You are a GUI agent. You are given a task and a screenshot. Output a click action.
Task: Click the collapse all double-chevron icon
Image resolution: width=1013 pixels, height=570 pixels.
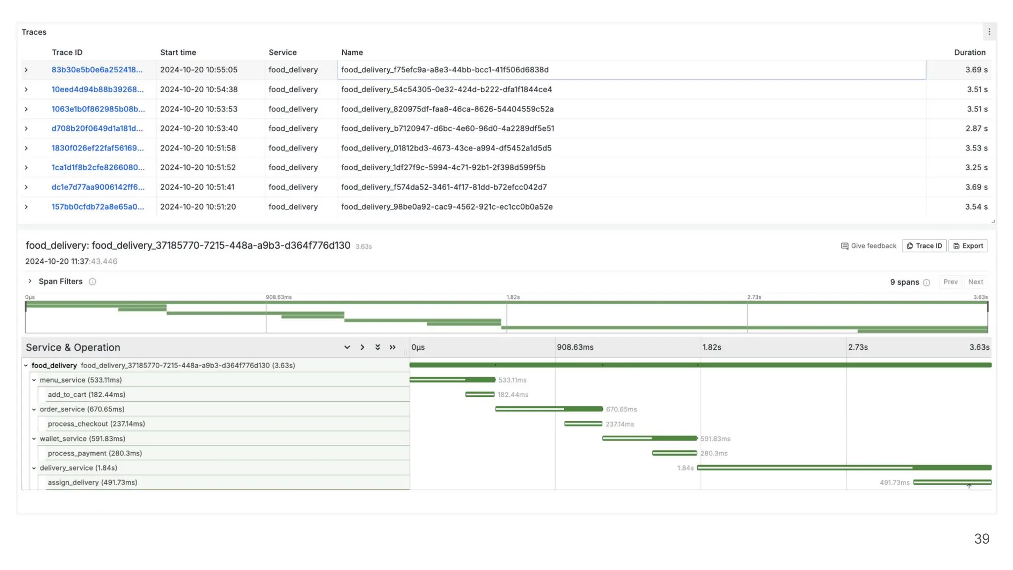tap(393, 347)
